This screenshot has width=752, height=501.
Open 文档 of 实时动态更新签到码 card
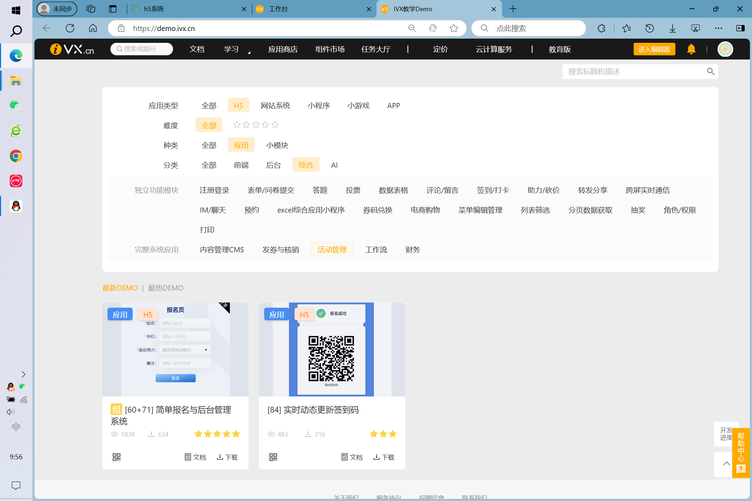tap(352, 457)
